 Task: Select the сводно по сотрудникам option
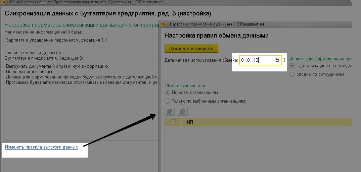pyautogui.click(x=317, y=74)
